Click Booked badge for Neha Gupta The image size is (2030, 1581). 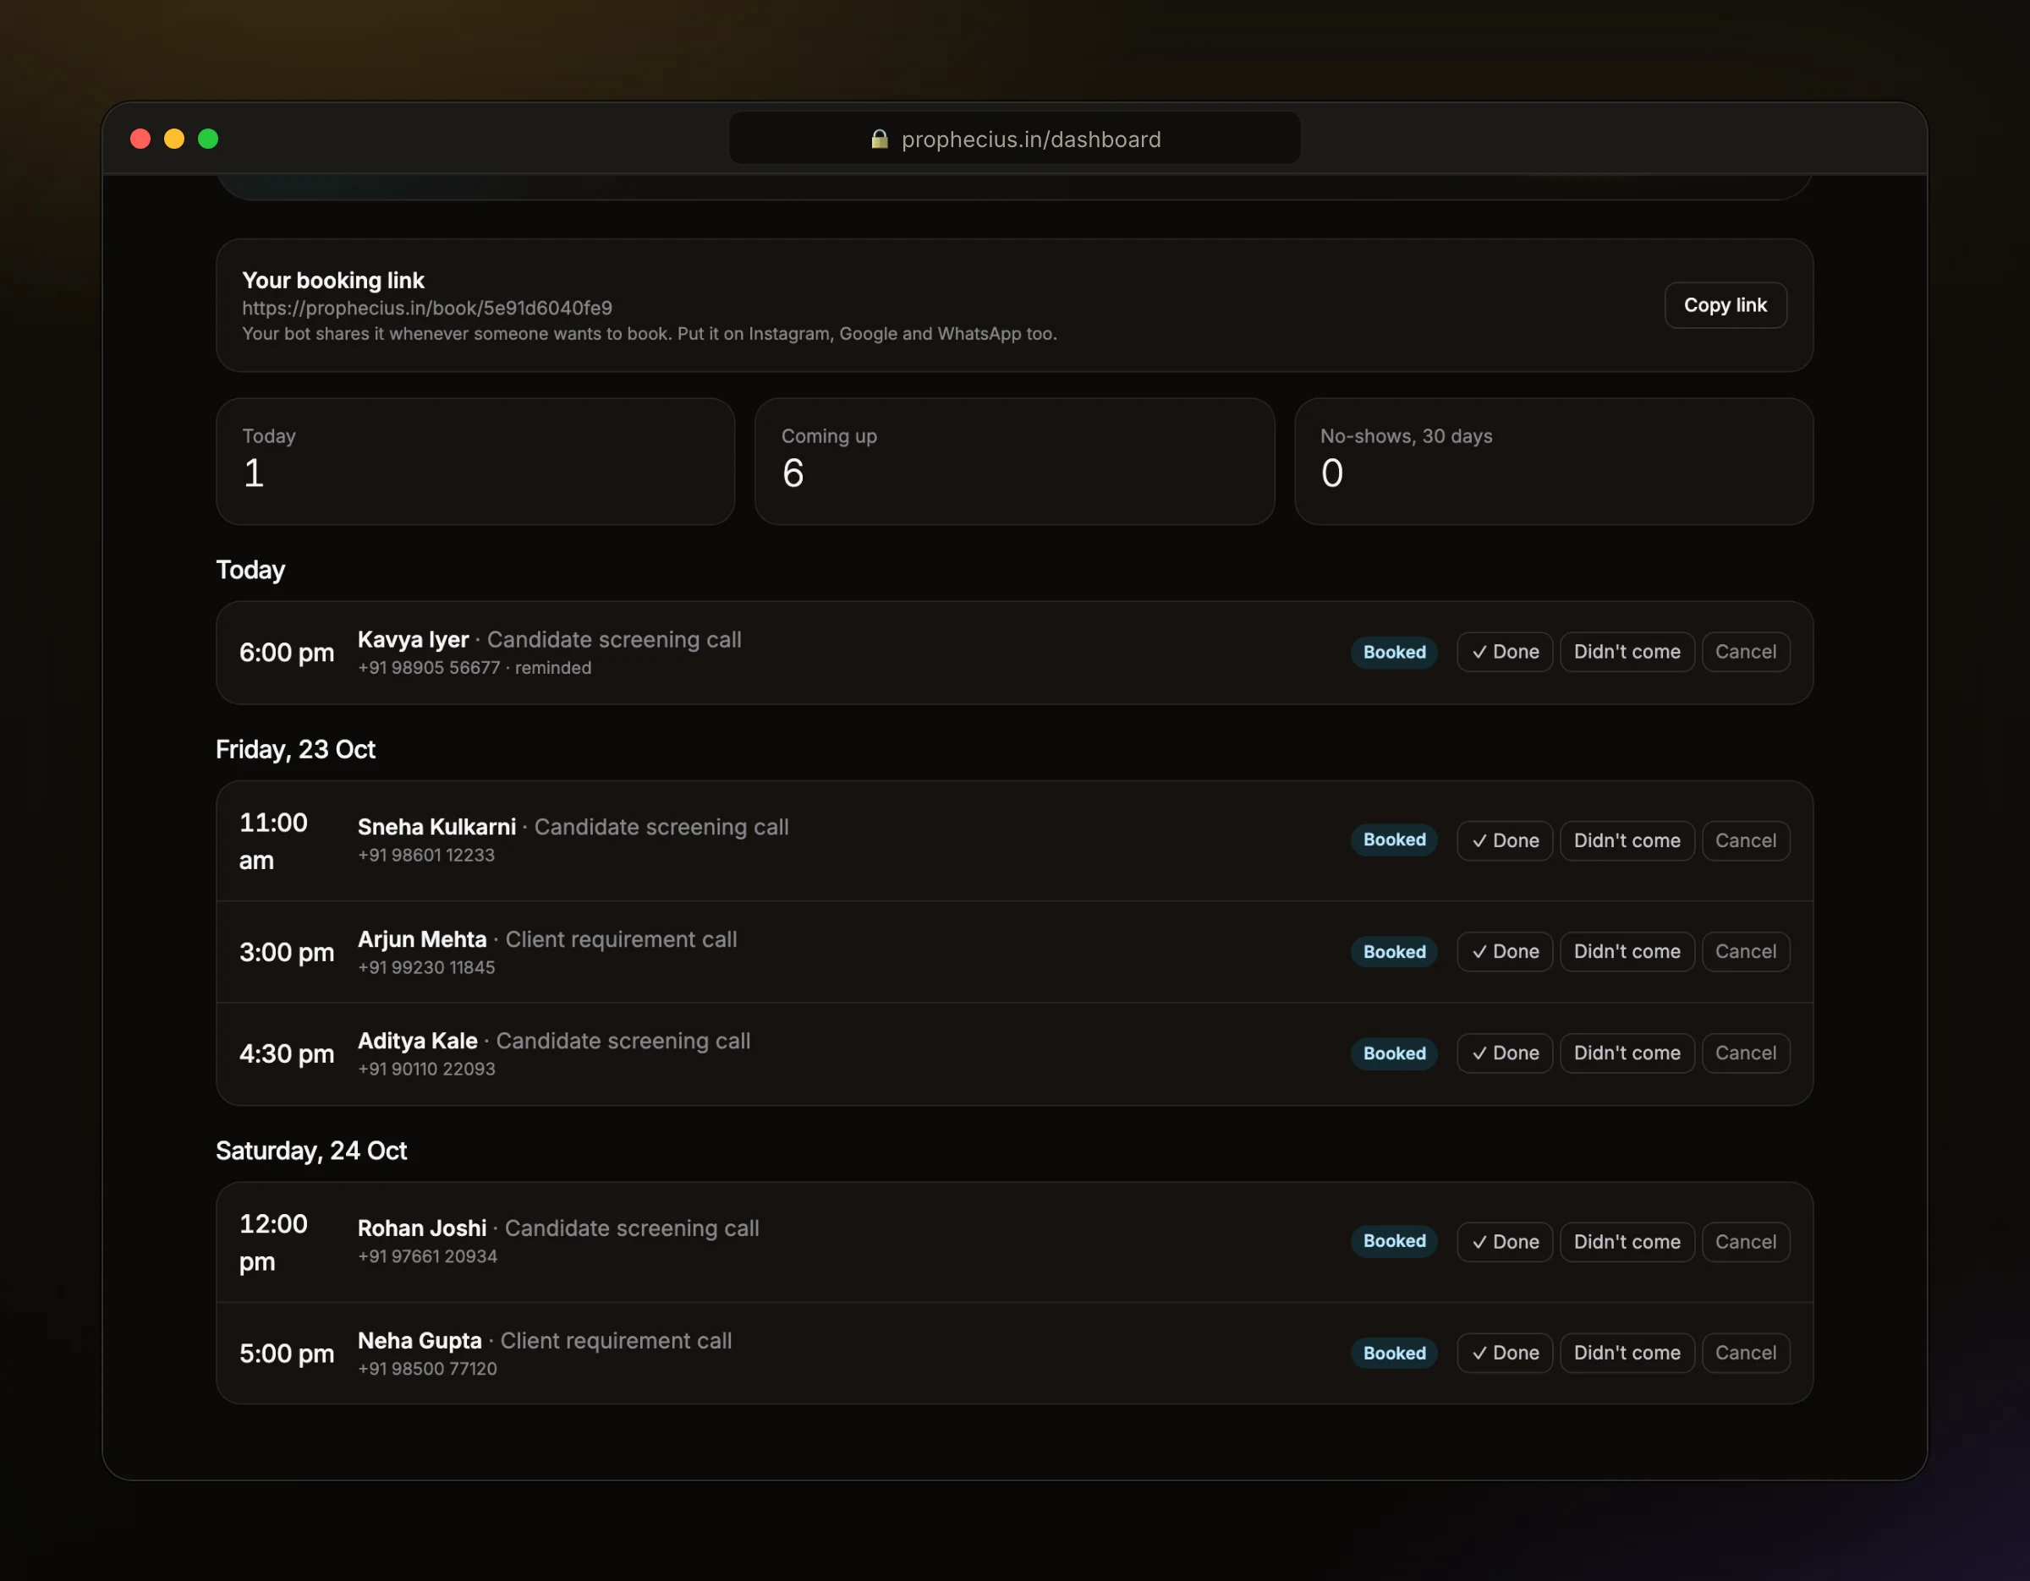(x=1393, y=1354)
